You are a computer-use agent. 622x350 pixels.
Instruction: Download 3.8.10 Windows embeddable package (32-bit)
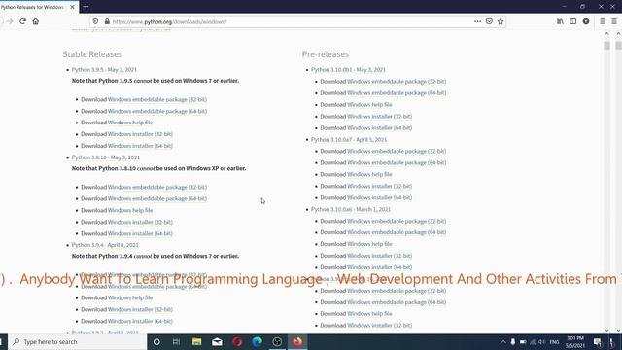pyautogui.click(x=157, y=187)
